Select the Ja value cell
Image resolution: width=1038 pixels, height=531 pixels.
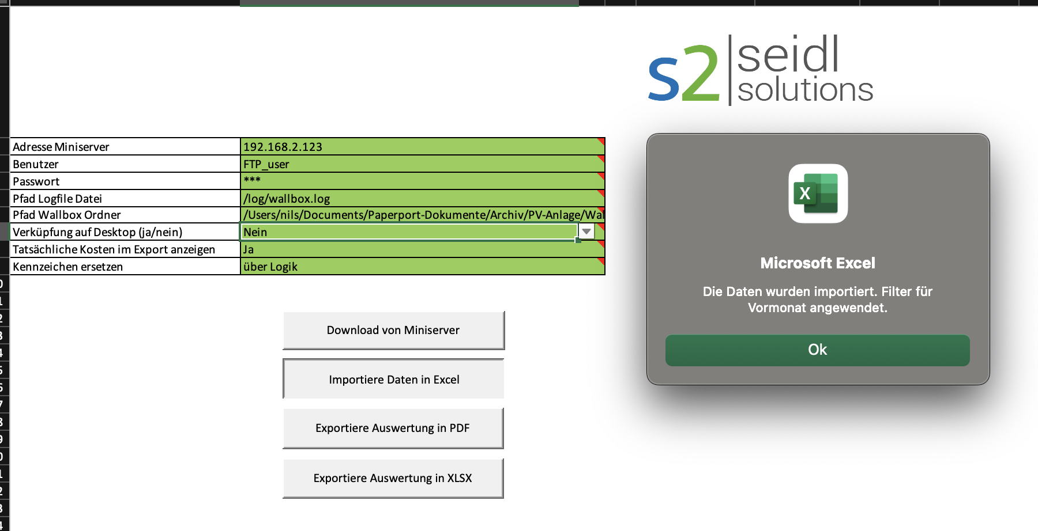[x=423, y=249]
